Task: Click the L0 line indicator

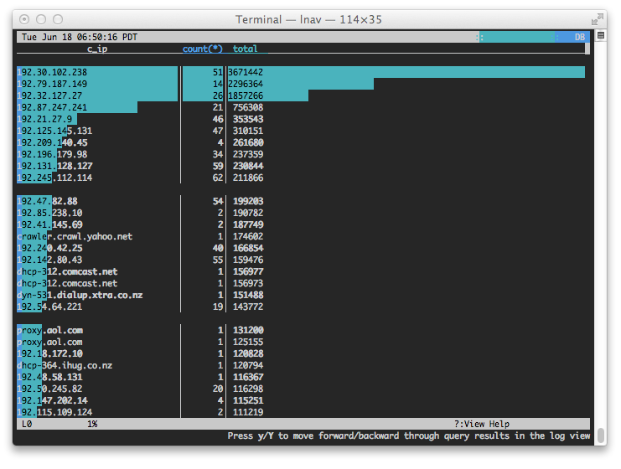Action: click(x=27, y=424)
